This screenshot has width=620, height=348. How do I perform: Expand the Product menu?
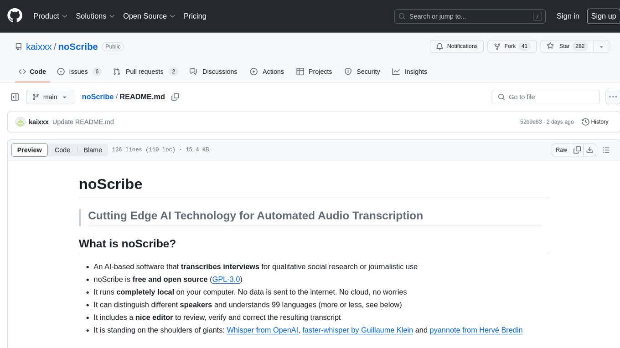[50, 16]
